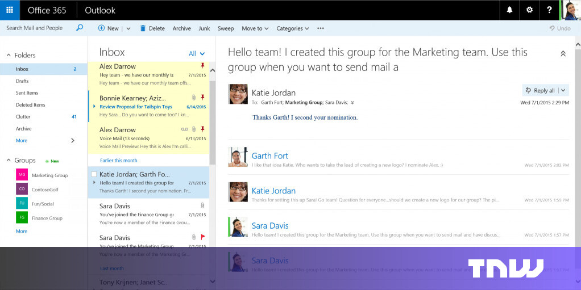The height and width of the screenshot is (290, 581).
Task: Open the Marketing Group
Action: pyautogui.click(x=49, y=175)
